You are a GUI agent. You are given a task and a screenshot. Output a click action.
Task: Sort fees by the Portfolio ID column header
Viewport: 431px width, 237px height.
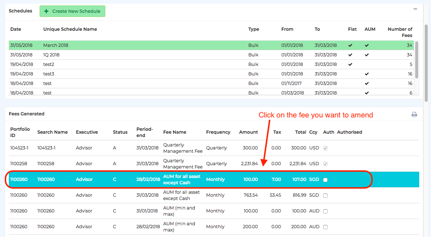tap(20, 132)
